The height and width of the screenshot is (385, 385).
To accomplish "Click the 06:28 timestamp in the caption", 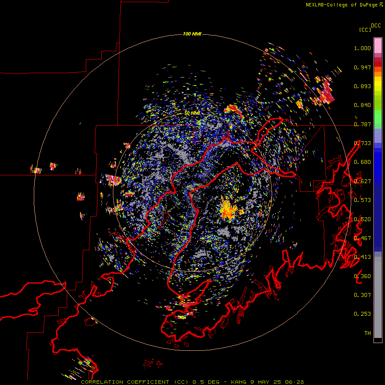I will (295, 382).
